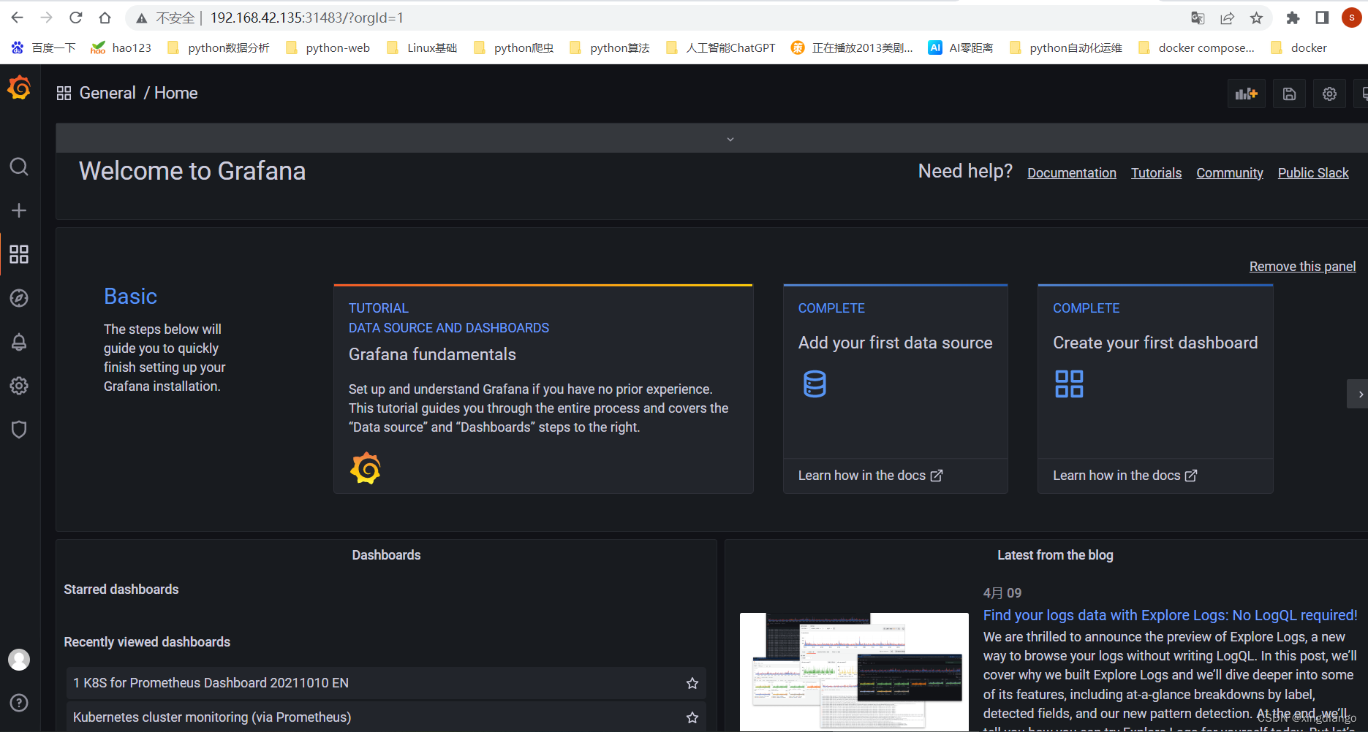Open the user profile avatar
This screenshot has height=732, width=1368.
coord(19,660)
